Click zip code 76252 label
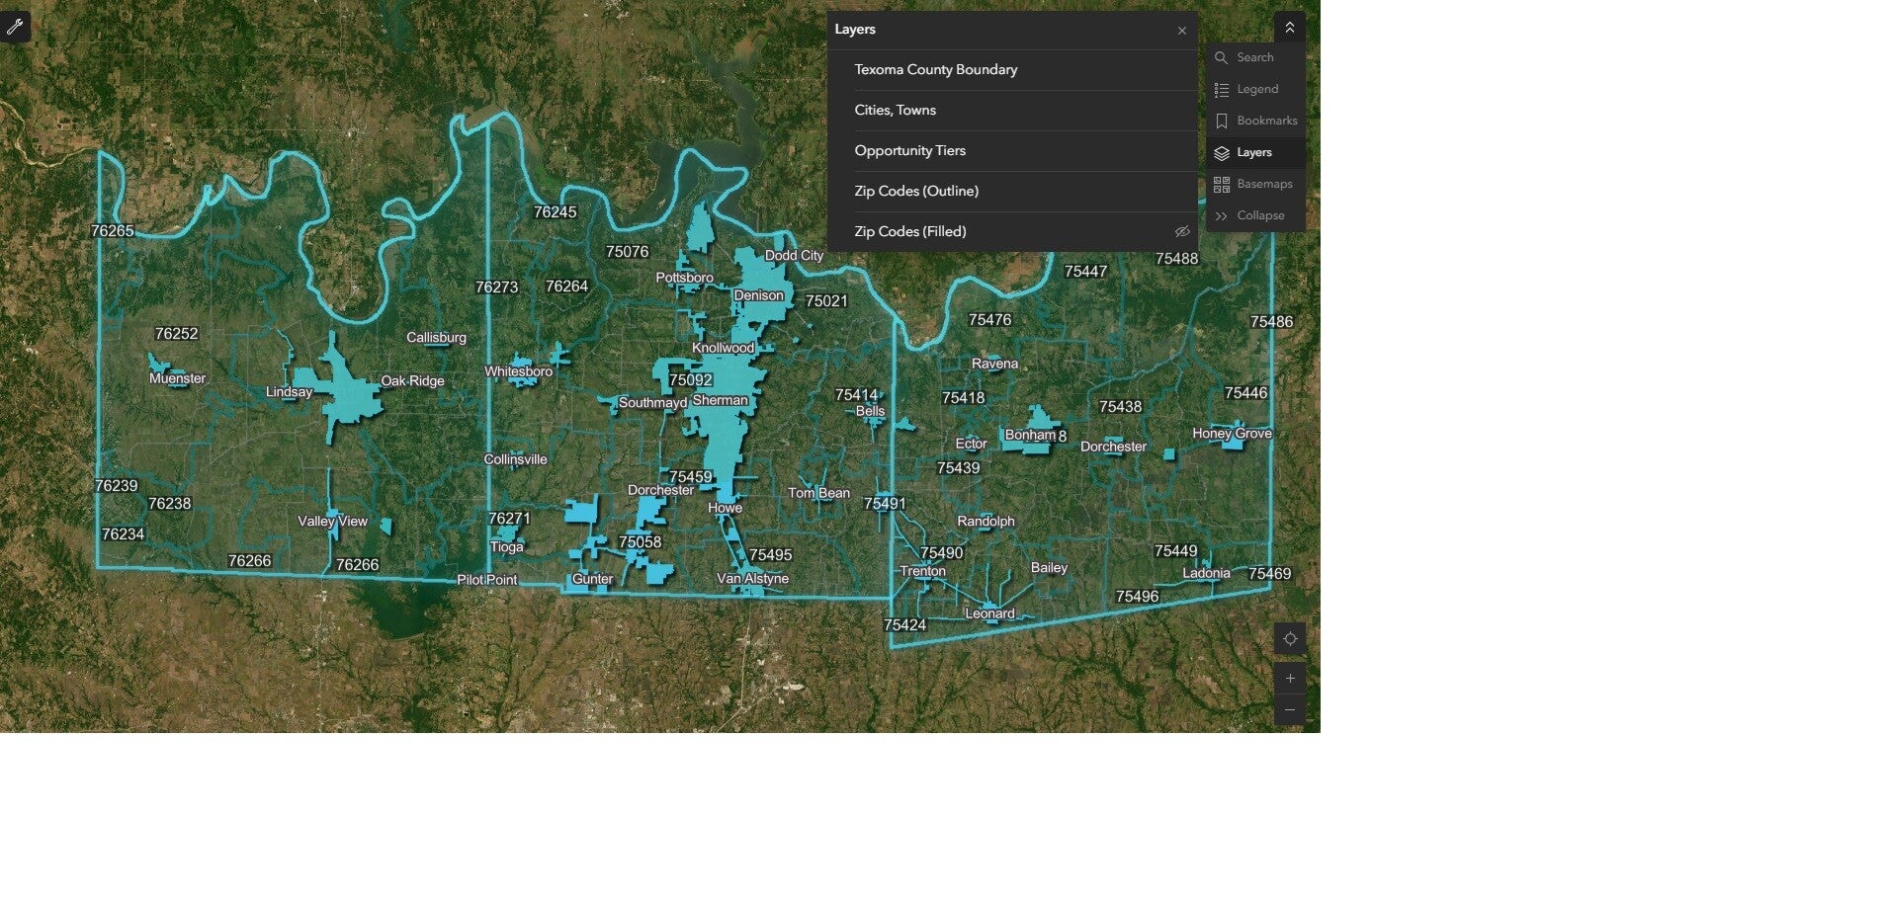Viewport: 1885px width, 899px height. coord(177,334)
